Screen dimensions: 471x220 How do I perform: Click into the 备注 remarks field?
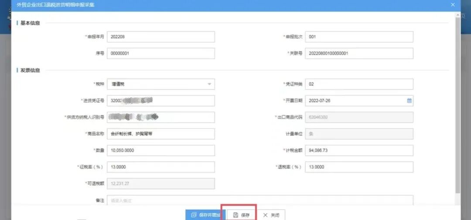point(260,200)
